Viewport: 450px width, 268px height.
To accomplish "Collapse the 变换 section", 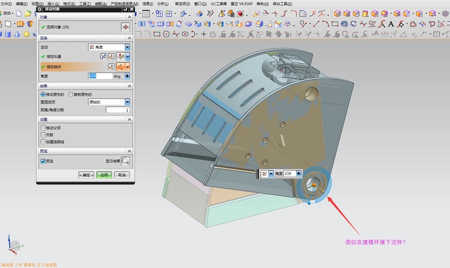I will pos(129,38).
